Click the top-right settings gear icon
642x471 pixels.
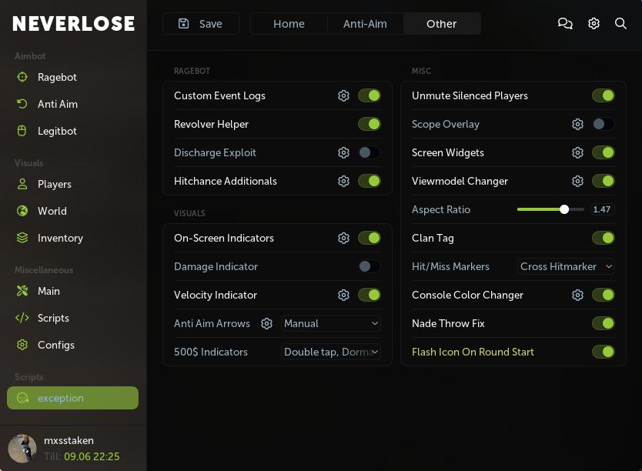(x=594, y=24)
